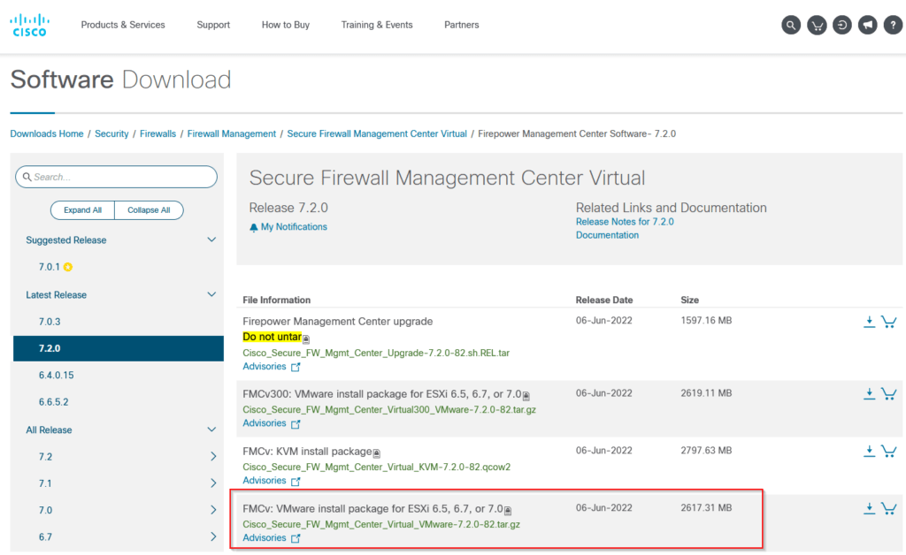The width and height of the screenshot is (906, 555).
Task: Click the download history icon in the header
Action: click(841, 25)
